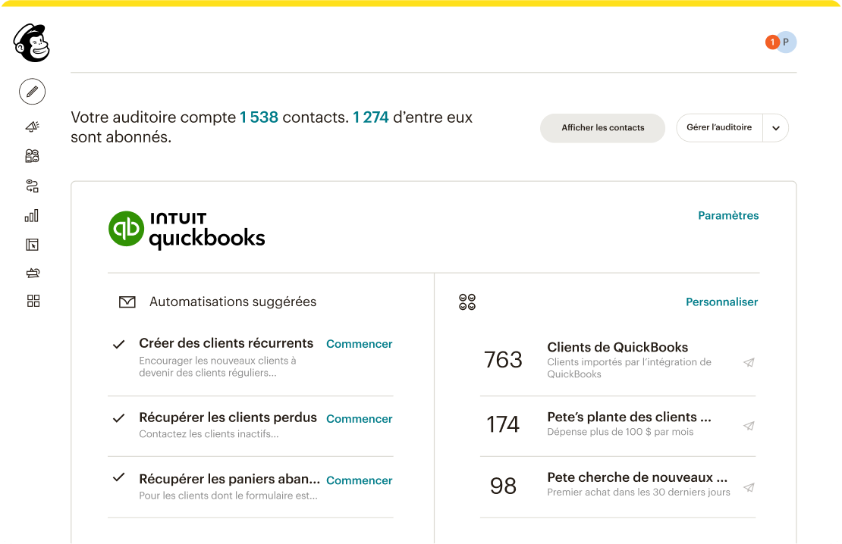Select Récupérer les clients perdus title
This screenshot has width=842, height=544.
pos(228,417)
